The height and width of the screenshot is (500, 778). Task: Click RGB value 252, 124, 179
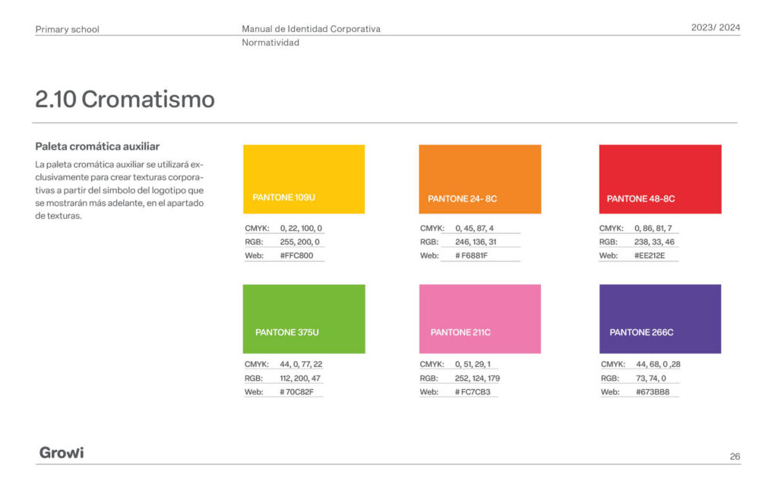[x=477, y=378]
